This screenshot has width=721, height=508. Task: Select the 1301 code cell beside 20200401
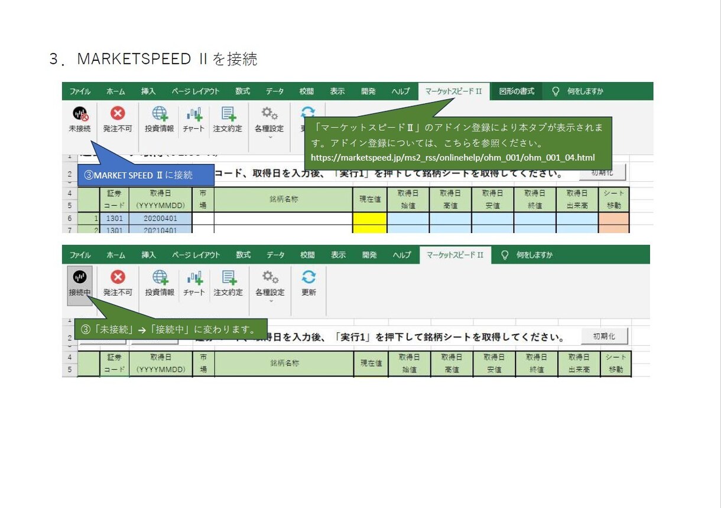click(115, 218)
